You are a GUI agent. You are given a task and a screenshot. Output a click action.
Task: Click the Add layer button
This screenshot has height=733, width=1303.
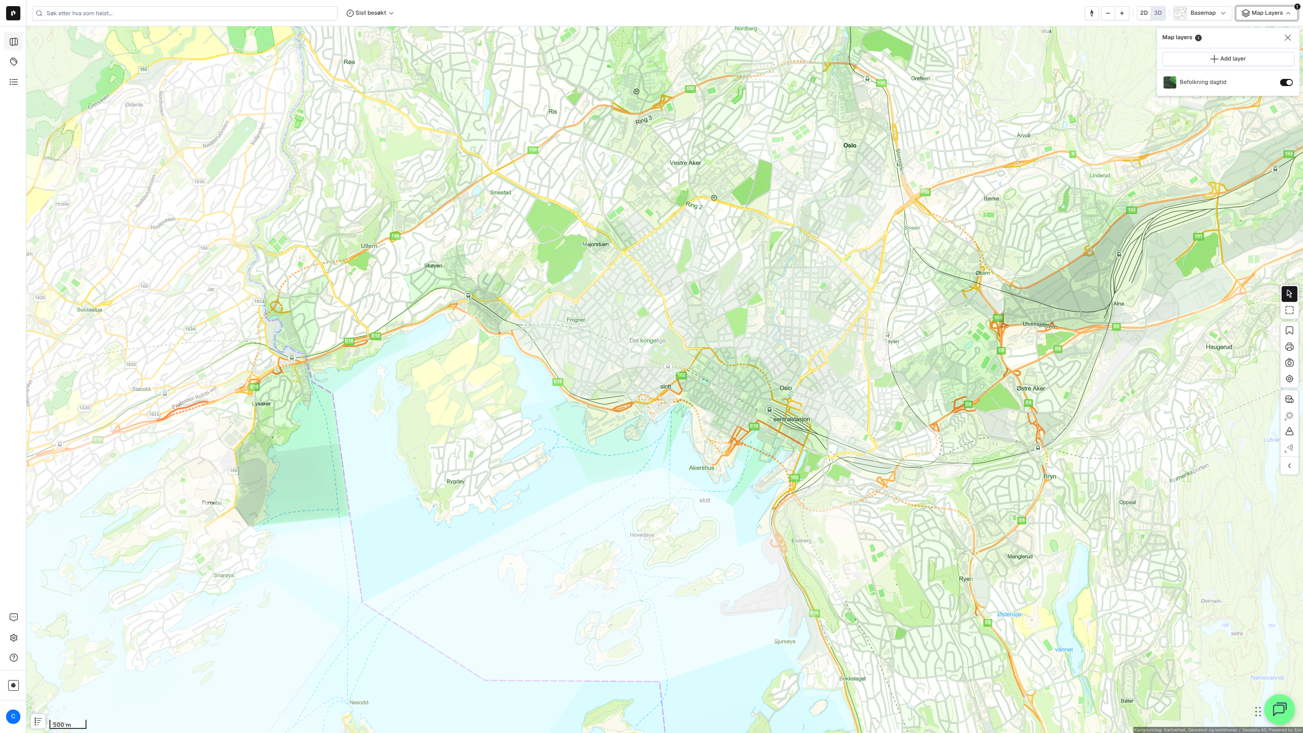(x=1228, y=59)
